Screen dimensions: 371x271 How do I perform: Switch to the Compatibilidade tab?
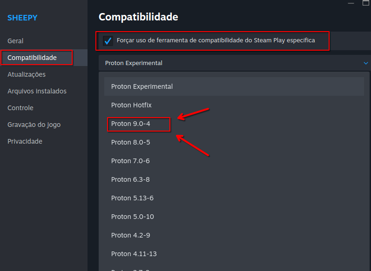click(32, 58)
